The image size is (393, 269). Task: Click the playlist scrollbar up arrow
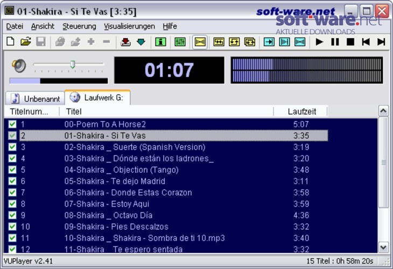click(x=383, y=111)
